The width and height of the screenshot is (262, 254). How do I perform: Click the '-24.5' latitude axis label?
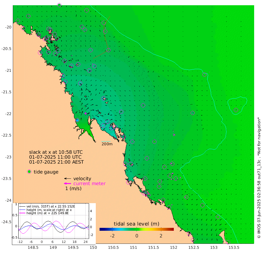[7, 222]
